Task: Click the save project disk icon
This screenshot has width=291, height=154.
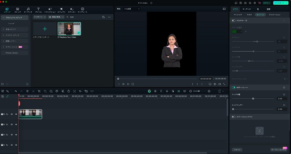Action: (x=241, y=3)
